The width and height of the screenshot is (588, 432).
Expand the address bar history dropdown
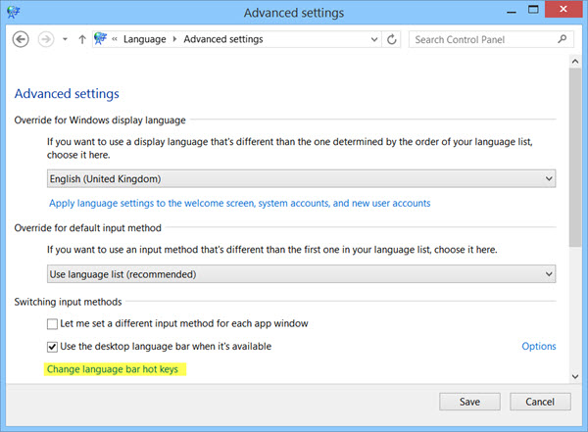[x=374, y=39]
